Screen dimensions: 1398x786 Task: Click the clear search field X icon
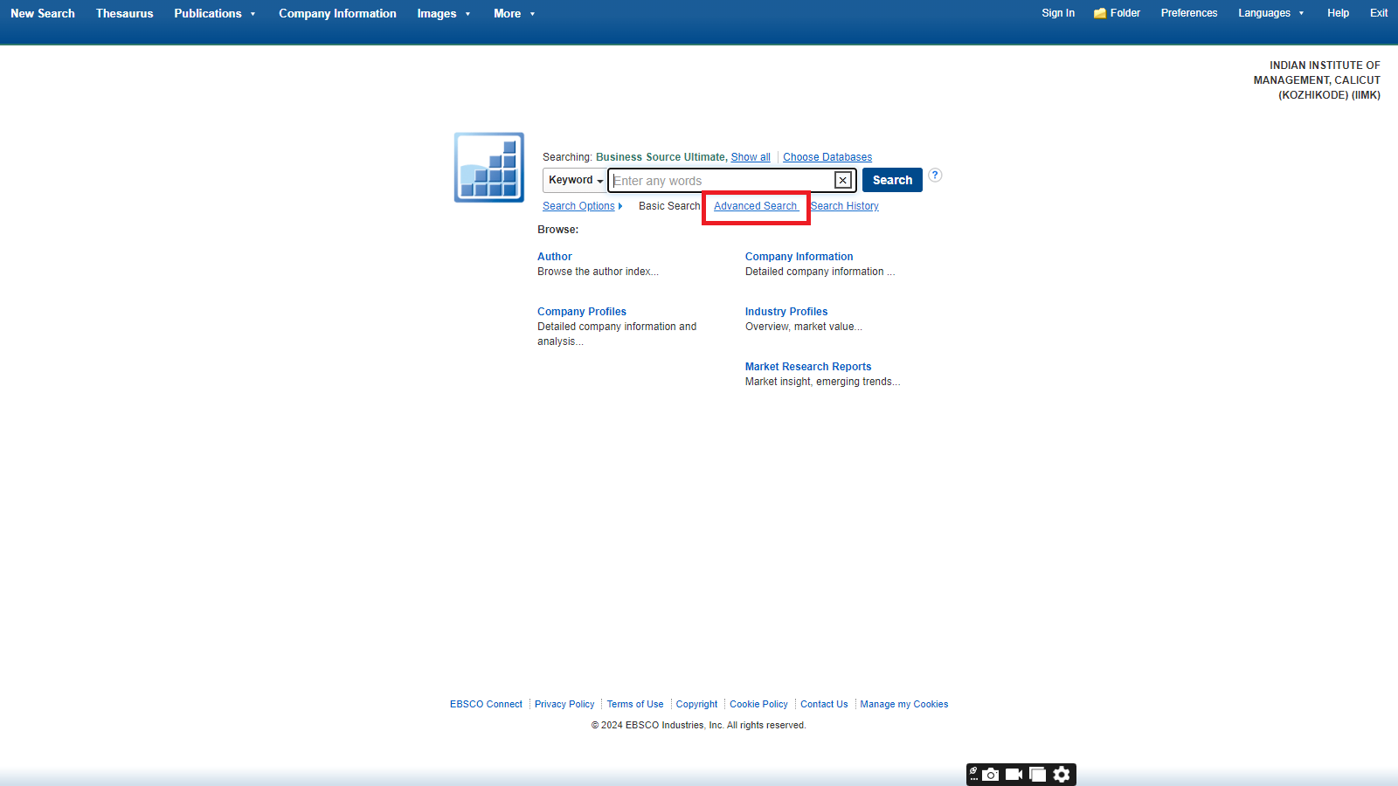pos(842,181)
